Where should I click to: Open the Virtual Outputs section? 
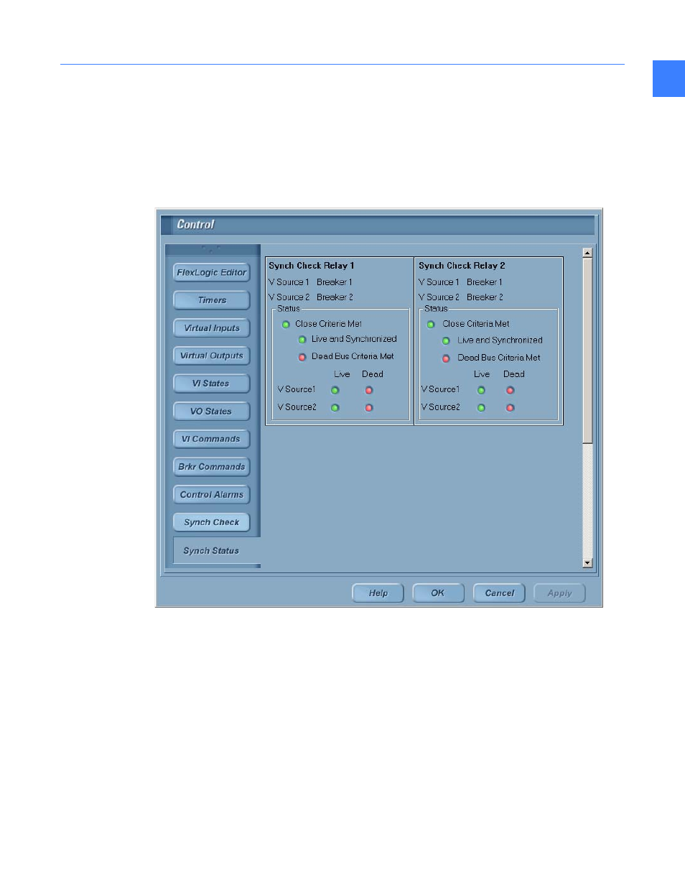(211, 356)
